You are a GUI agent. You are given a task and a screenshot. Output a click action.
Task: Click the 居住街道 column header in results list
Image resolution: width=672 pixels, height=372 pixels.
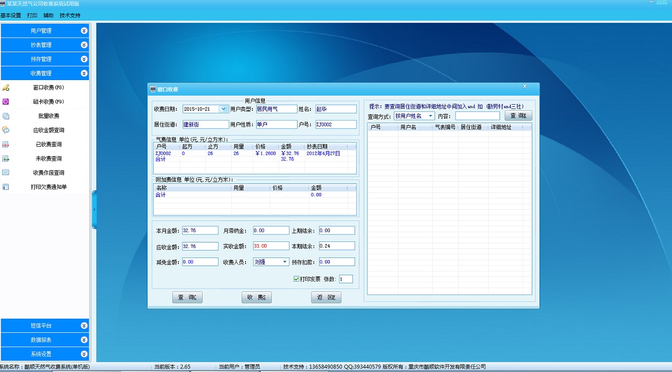pos(473,127)
